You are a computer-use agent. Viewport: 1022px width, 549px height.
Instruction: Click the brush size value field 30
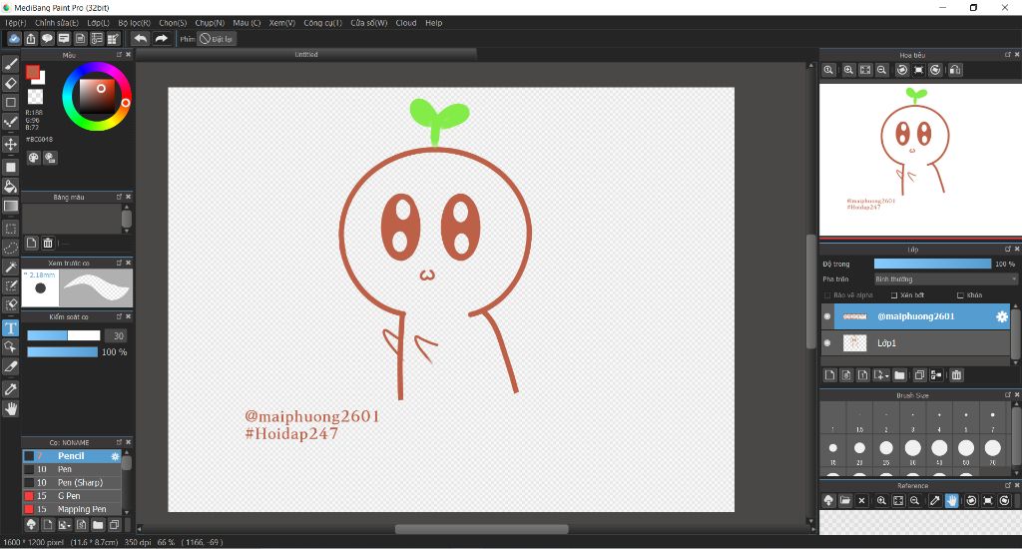pos(118,335)
